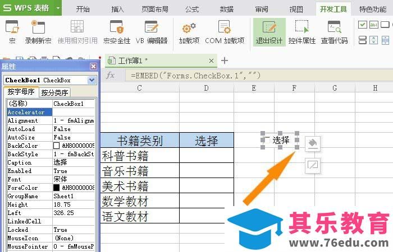Insert a spin button control
The height and width of the screenshot is (252, 393).
(374, 40)
